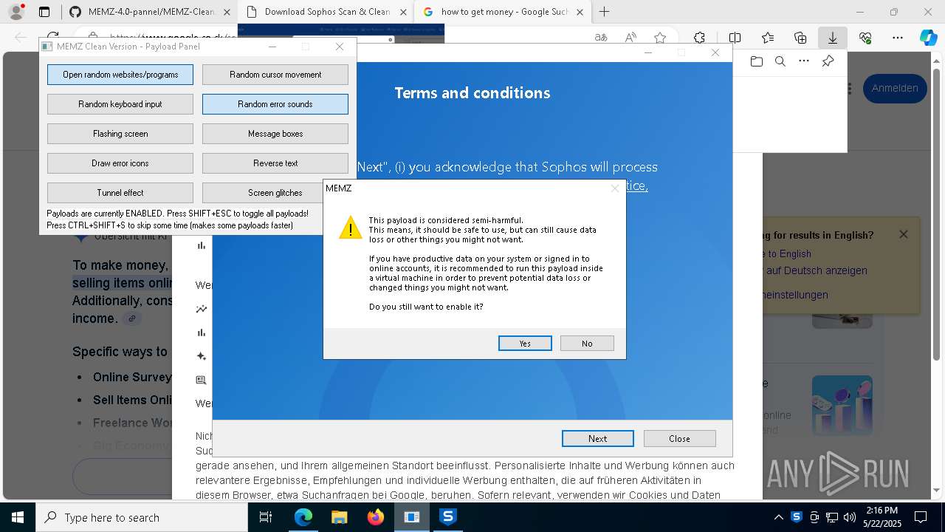Click the auf Deutsch anzeigen link
945x532 pixels.
817,270
